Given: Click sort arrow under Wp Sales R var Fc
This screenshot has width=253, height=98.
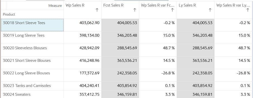Looking at the screenshot, I should click(172, 10).
